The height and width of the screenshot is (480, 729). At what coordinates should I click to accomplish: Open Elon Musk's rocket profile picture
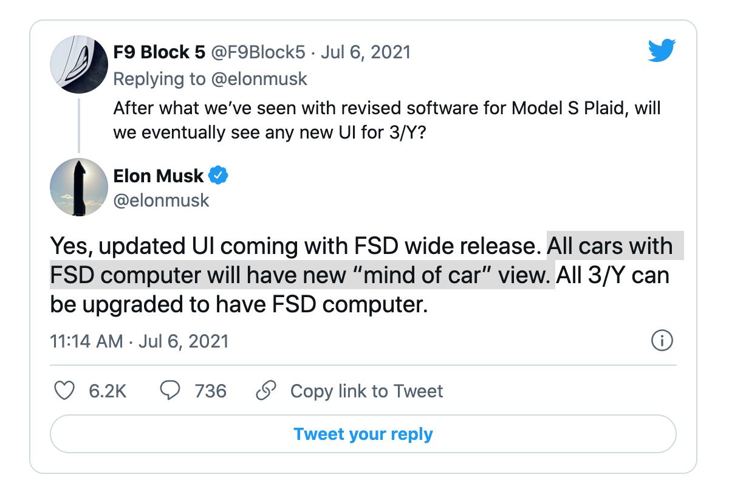tap(78, 187)
